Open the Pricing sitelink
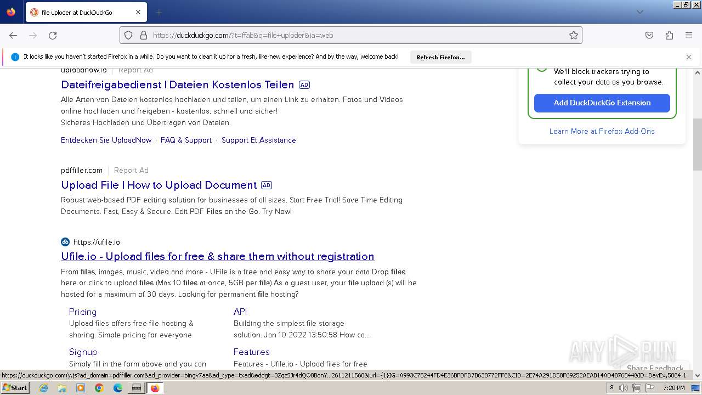702x395 pixels. pos(83,312)
